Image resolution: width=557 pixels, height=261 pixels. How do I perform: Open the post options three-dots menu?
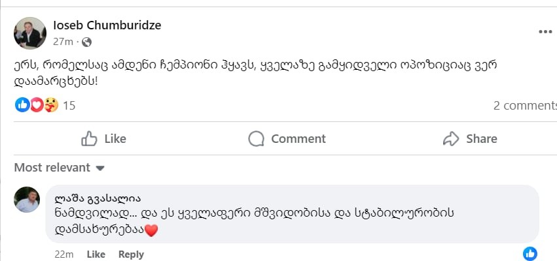tap(545, 31)
